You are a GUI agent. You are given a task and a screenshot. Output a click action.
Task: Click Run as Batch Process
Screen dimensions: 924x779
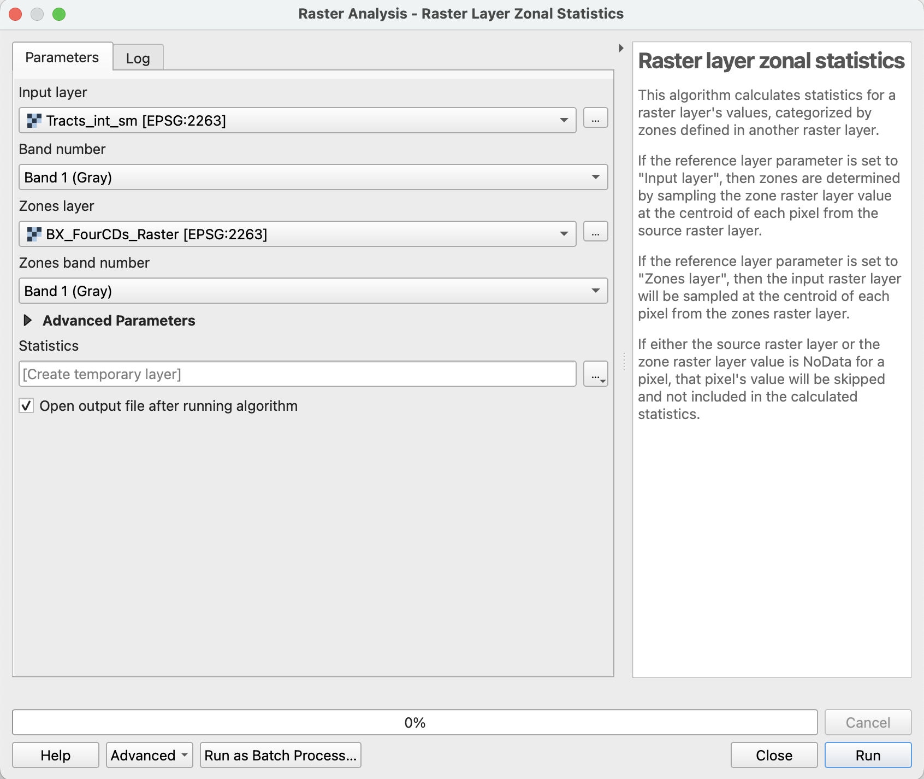pos(281,755)
